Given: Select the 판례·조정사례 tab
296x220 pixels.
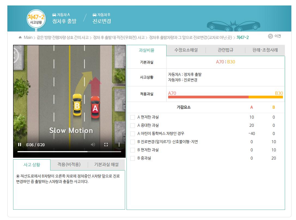Looking at the screenshot, I should 265,50.
